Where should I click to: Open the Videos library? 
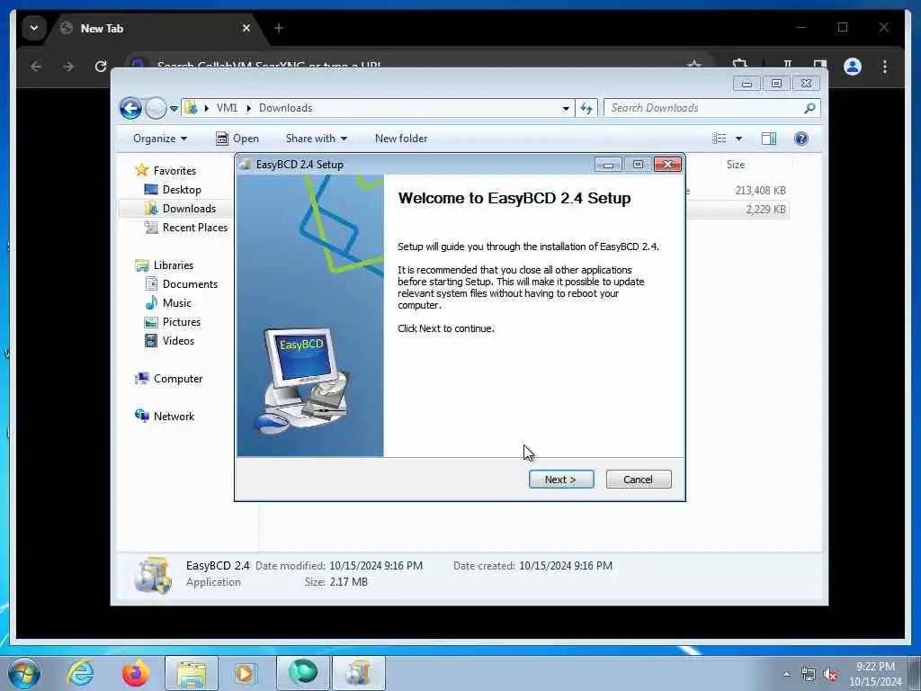[x=178, y=341]
